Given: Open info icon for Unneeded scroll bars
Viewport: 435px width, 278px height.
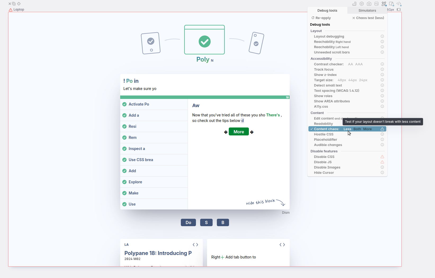Looking at the screenshot, I should tap(382, 52).
